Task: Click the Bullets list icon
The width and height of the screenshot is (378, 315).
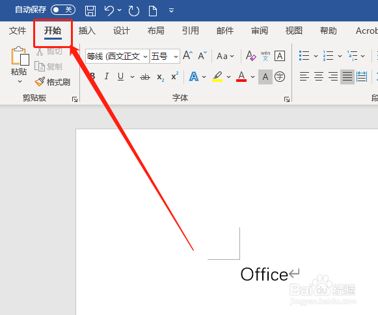Action: pyautogui.click(x=304, y=56)
